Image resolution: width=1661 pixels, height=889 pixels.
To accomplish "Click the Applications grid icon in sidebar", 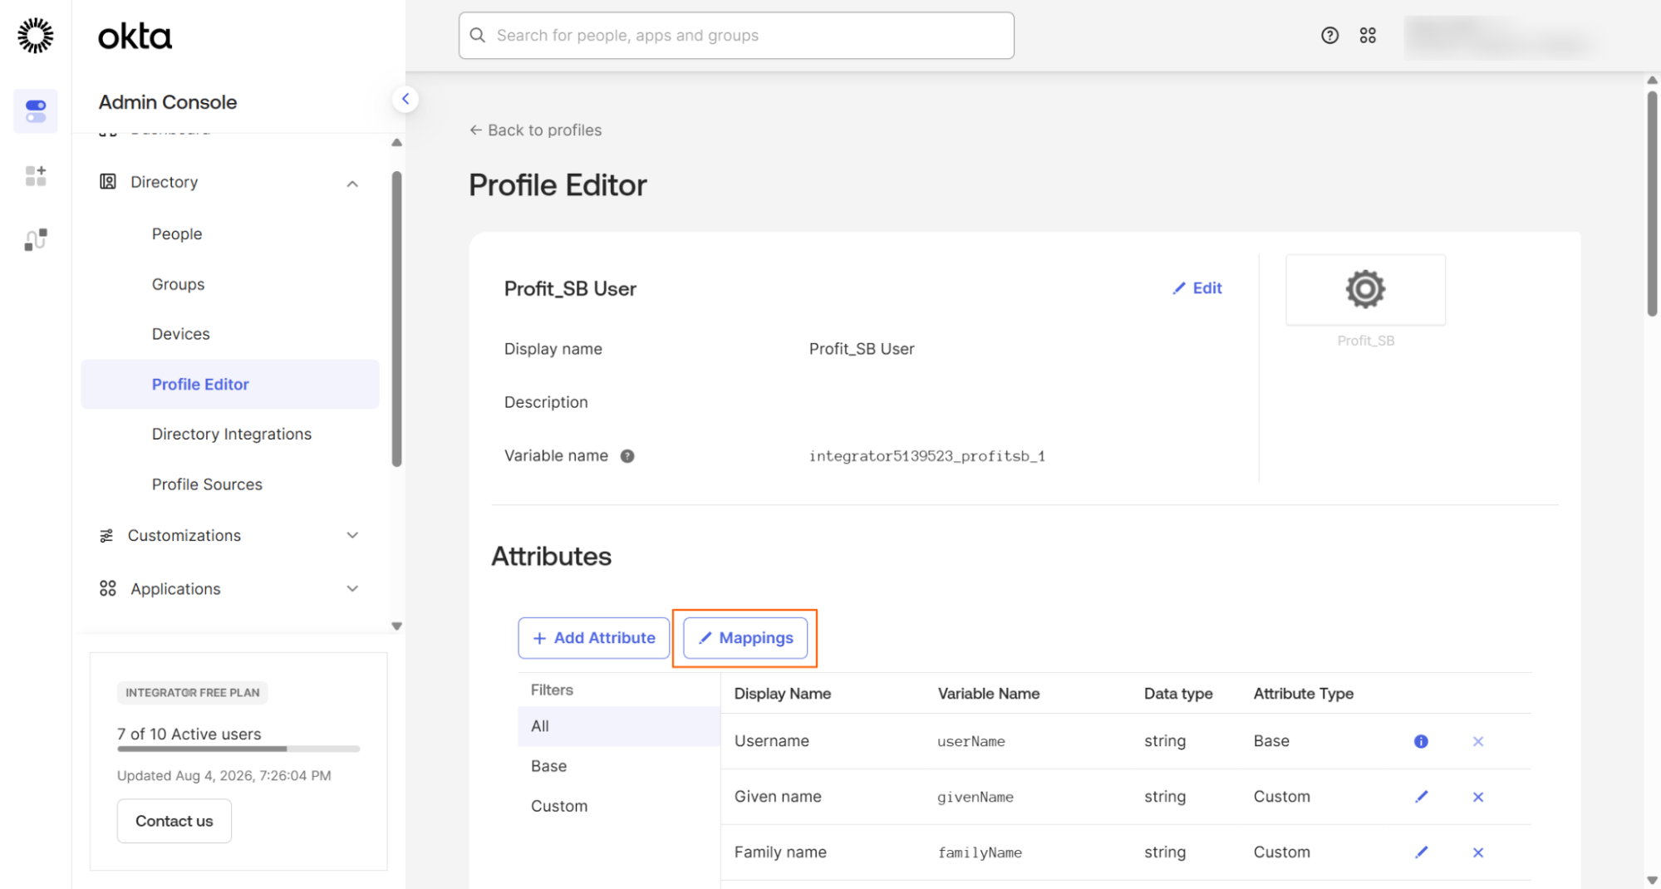I will 108,589.
